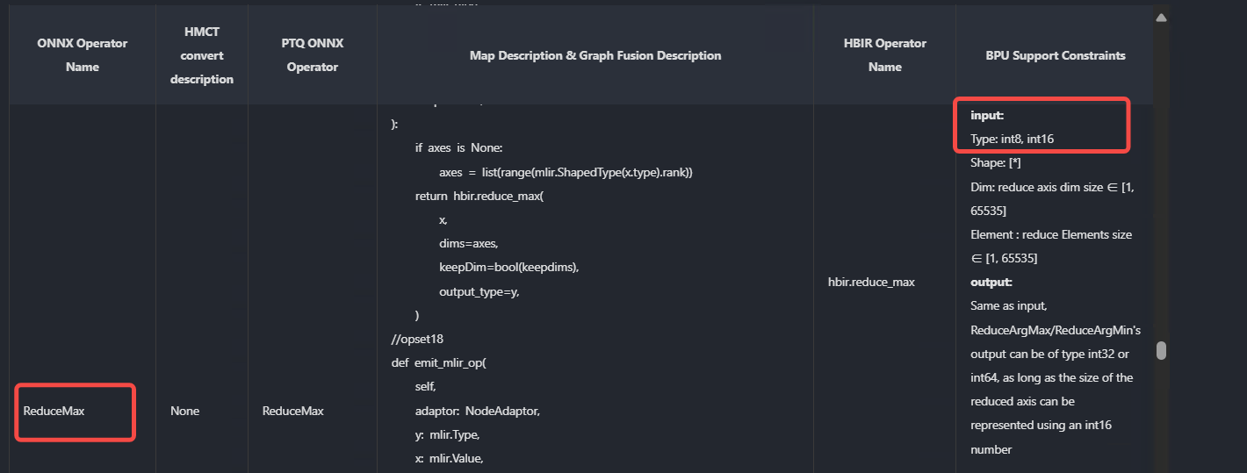Click ReduceMax in the ONNX Operator column

(x=54, y=411)
